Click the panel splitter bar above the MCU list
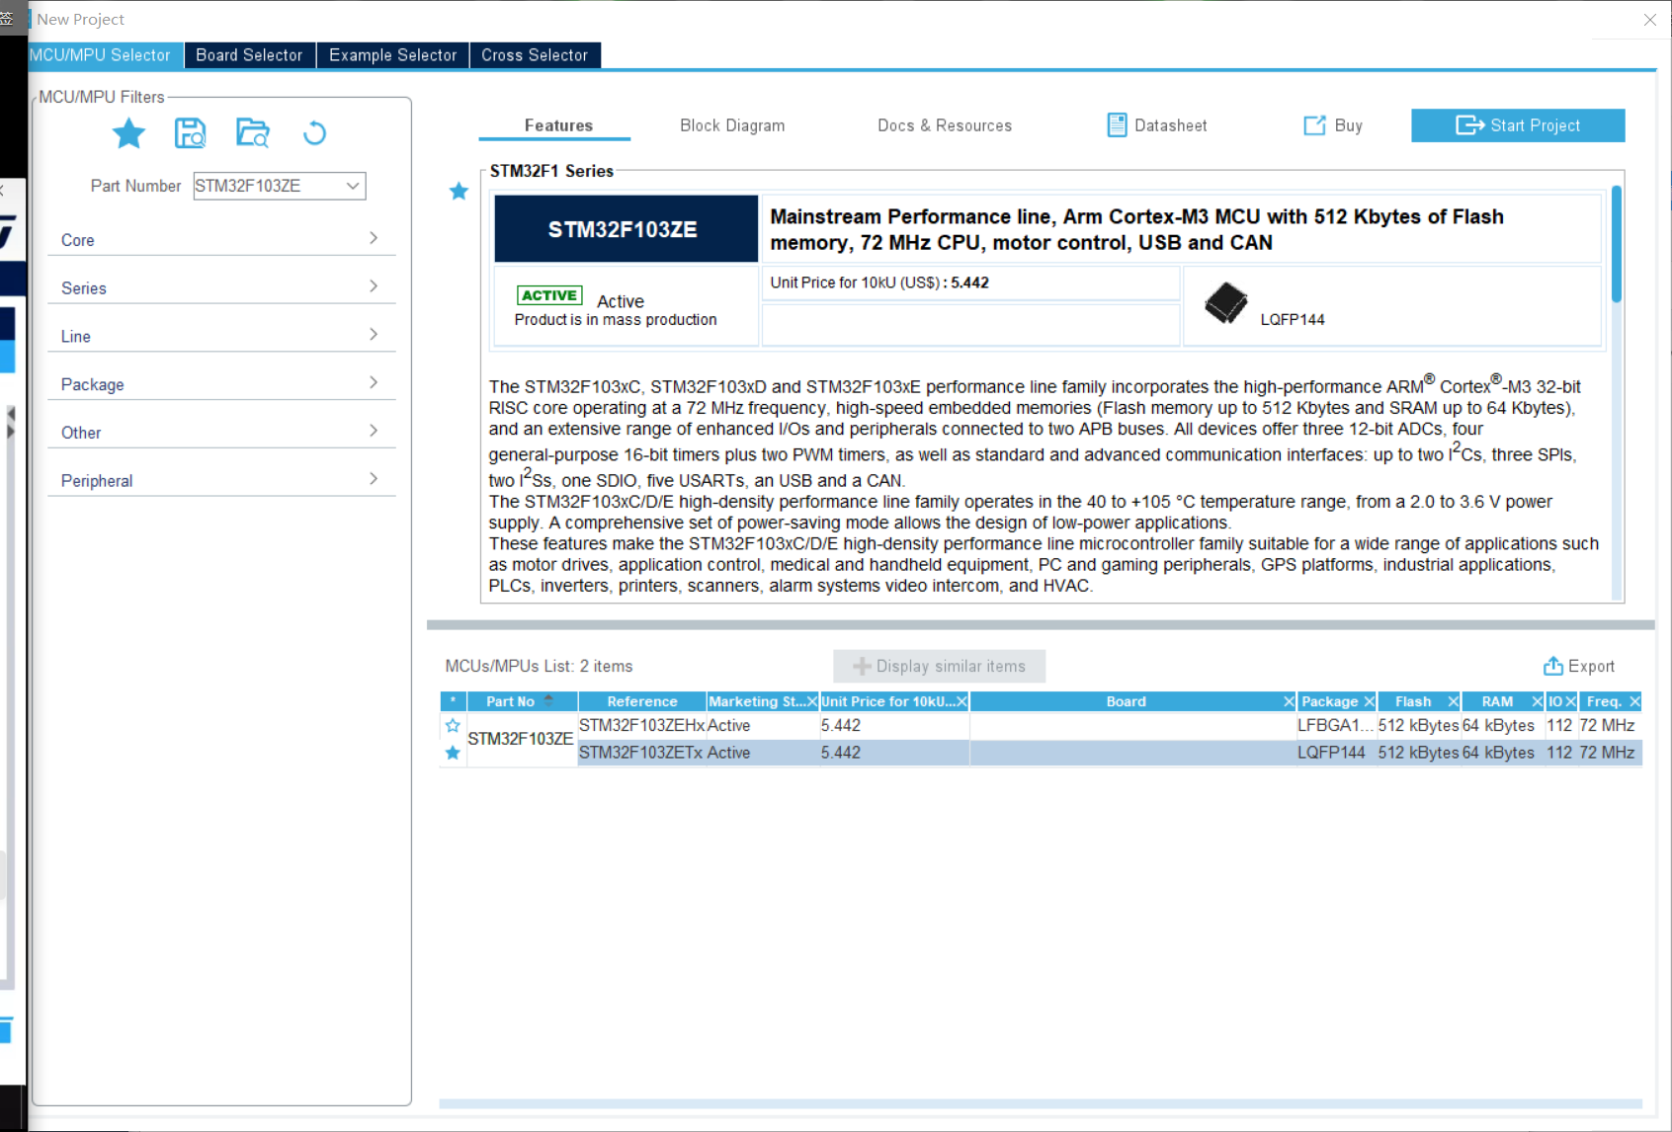The image size is (1672, 1132). pos(1041,624)
